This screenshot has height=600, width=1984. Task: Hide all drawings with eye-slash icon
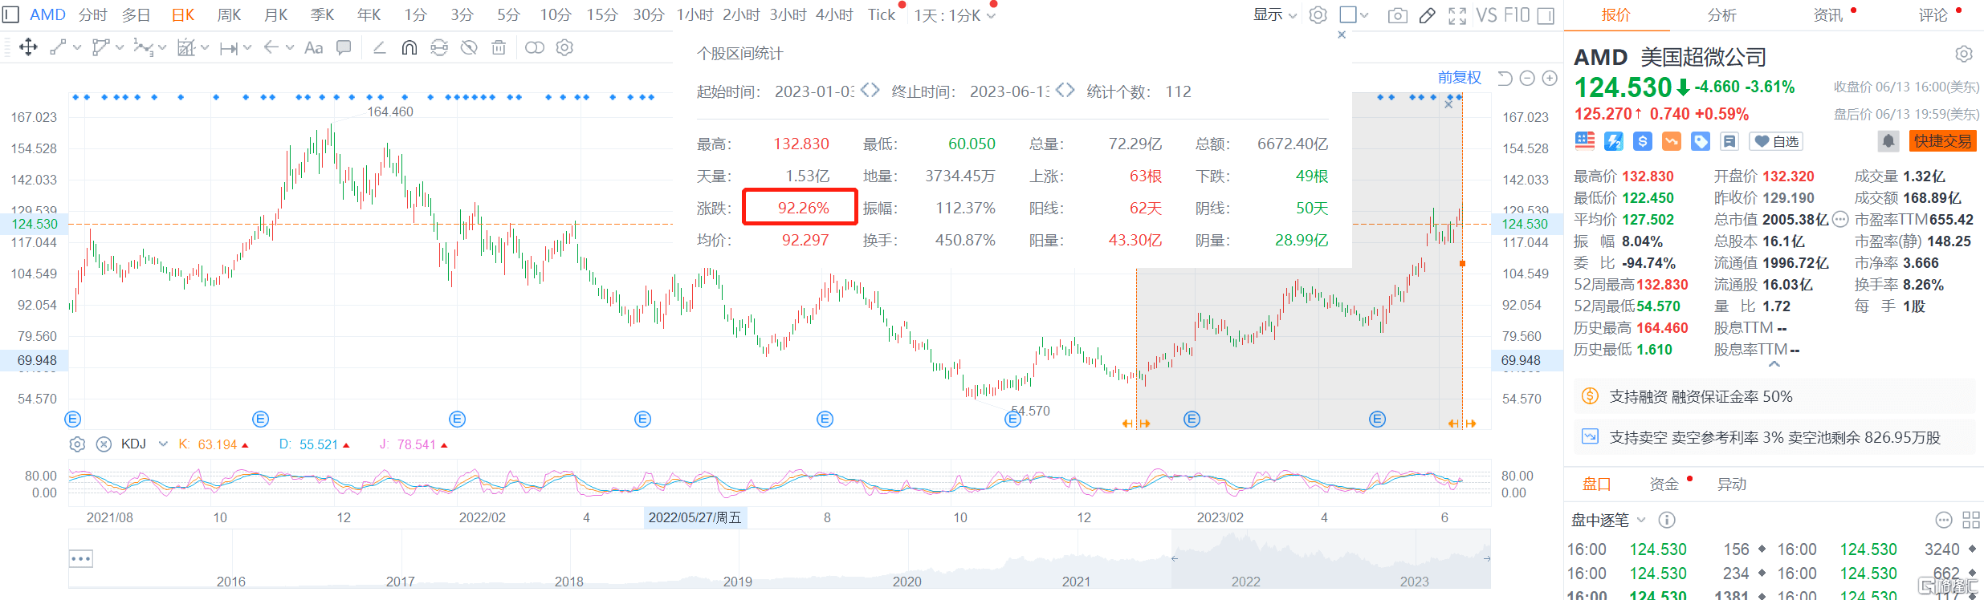[x=469, y=47]
